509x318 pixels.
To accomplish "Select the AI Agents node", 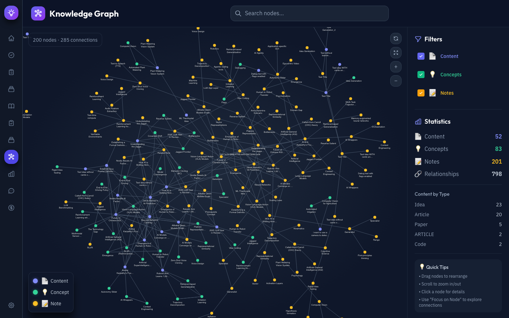I will (x=259, y=50).
